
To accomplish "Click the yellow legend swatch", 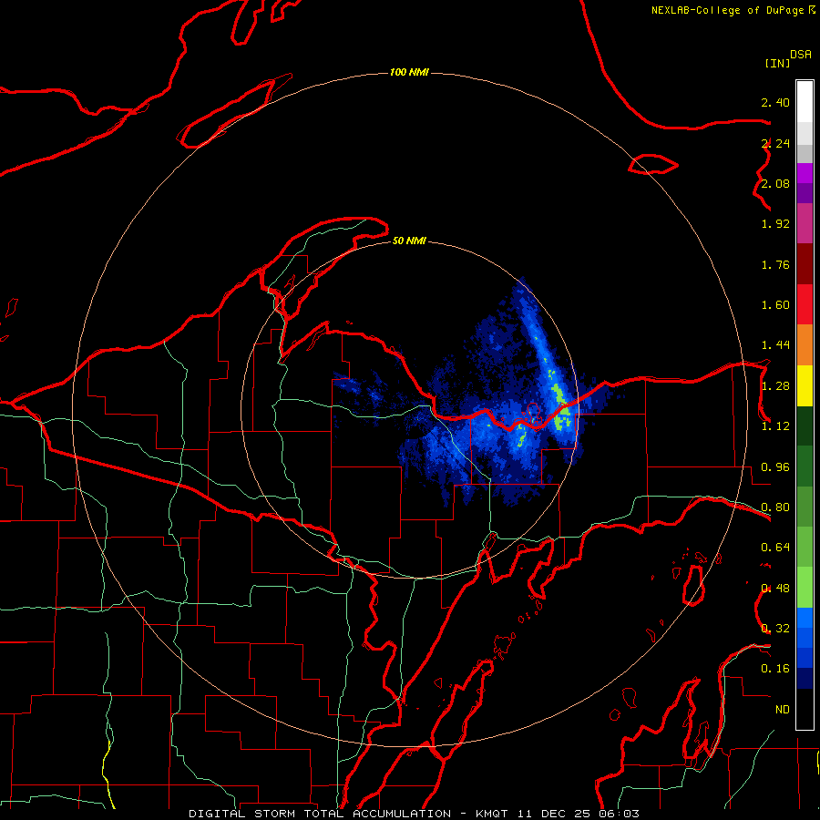I will tap(805, 385).
